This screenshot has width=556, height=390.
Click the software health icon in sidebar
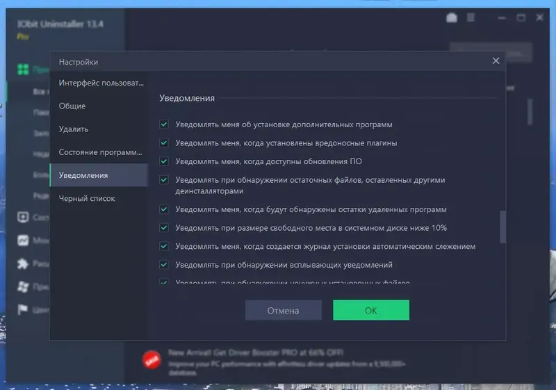tap(23, 217)
